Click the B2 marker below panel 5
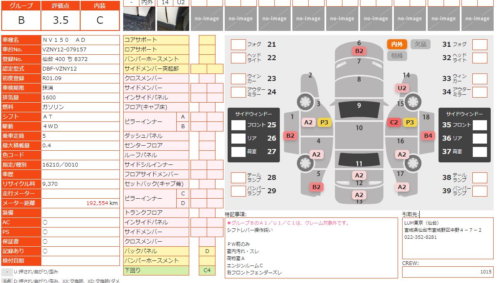Screen dimensions: 497x283 tap(316, 187)
